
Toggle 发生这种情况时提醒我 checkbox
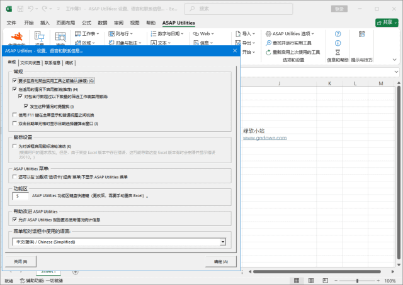[26, 106]
